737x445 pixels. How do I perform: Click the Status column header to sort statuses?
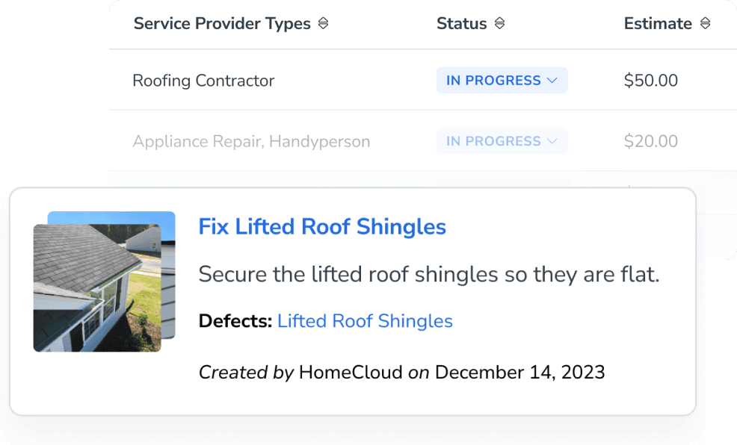(462, 23)
